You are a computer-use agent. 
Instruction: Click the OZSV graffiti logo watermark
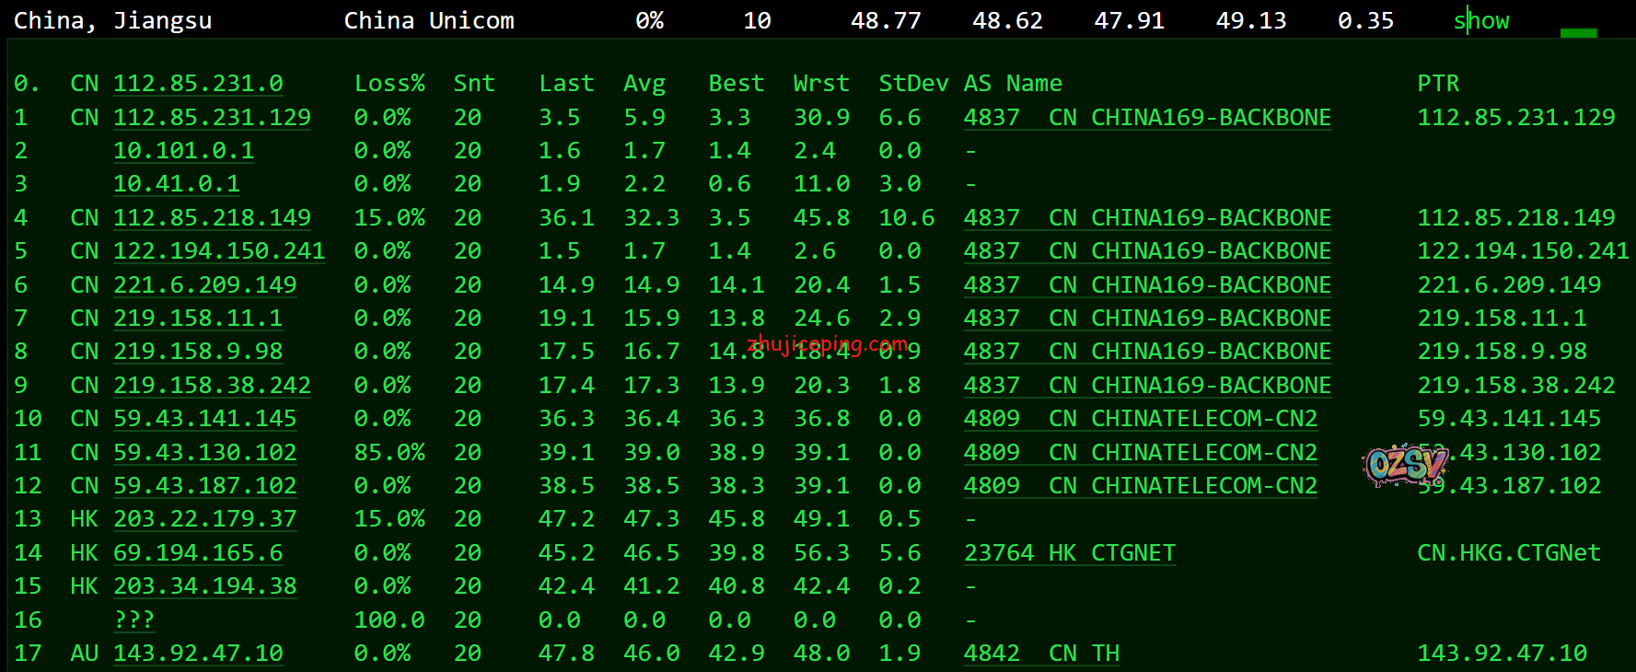[x=1403, y=466]
